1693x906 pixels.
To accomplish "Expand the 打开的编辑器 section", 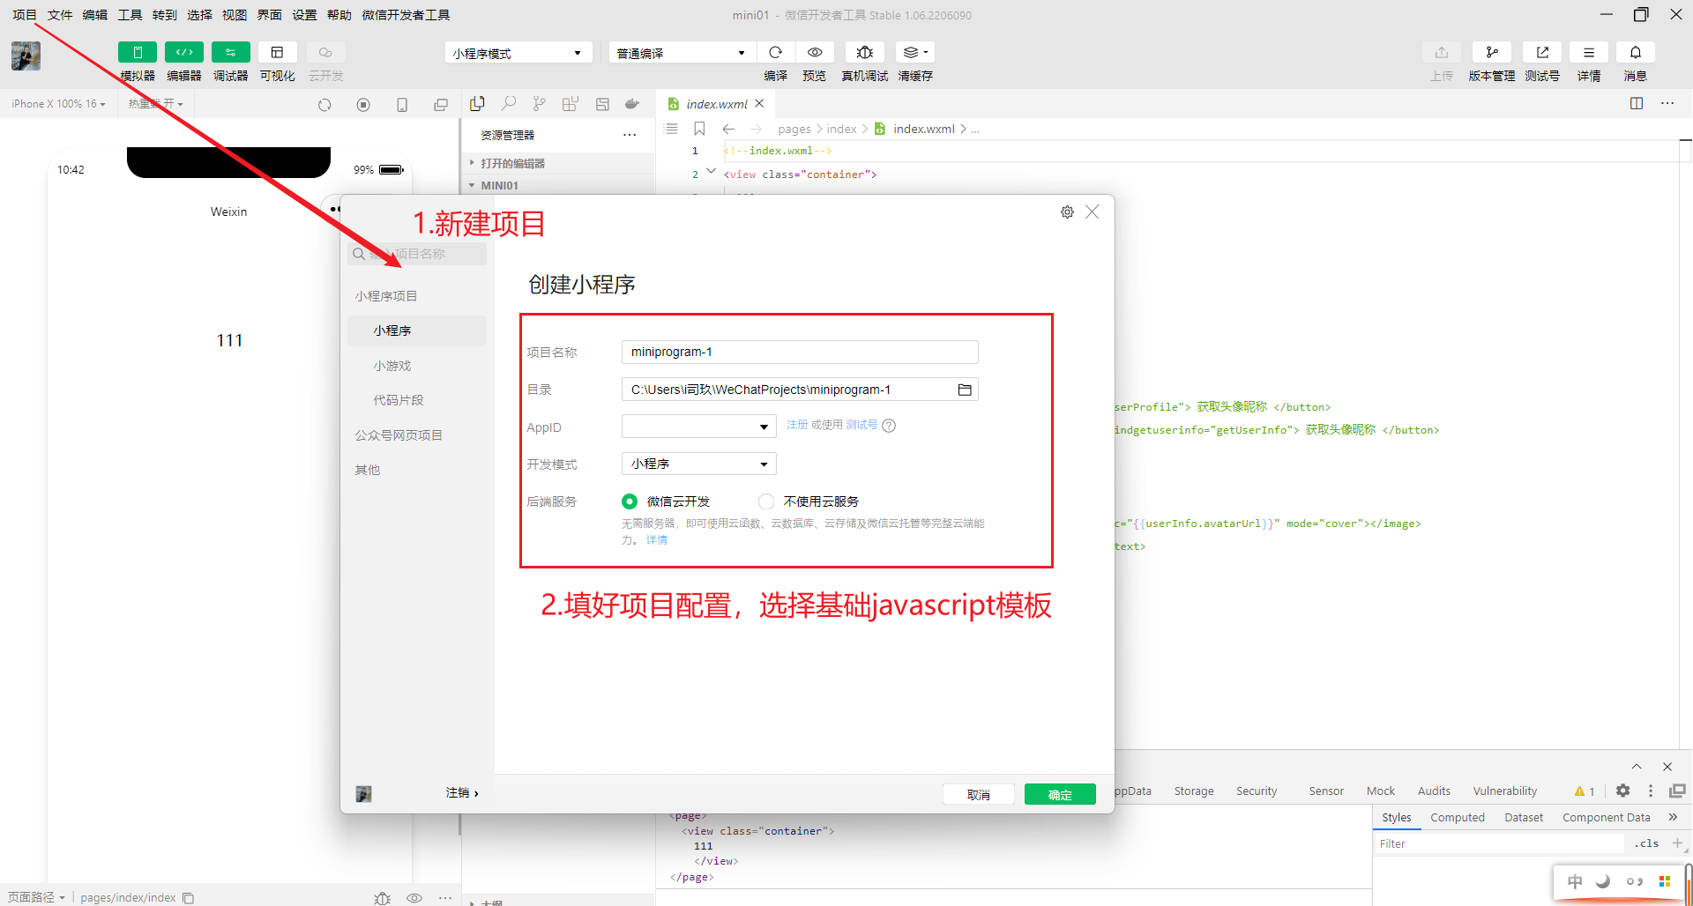I will pos(558,163).
